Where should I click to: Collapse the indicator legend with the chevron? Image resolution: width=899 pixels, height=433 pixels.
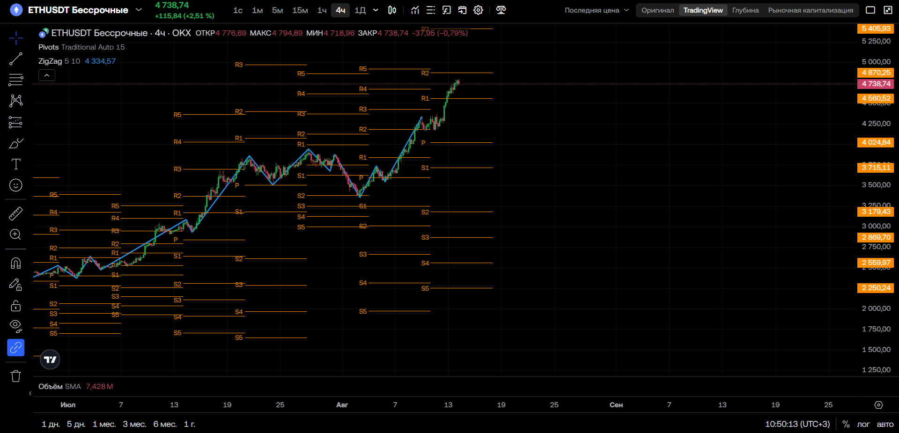pos(47,75)
